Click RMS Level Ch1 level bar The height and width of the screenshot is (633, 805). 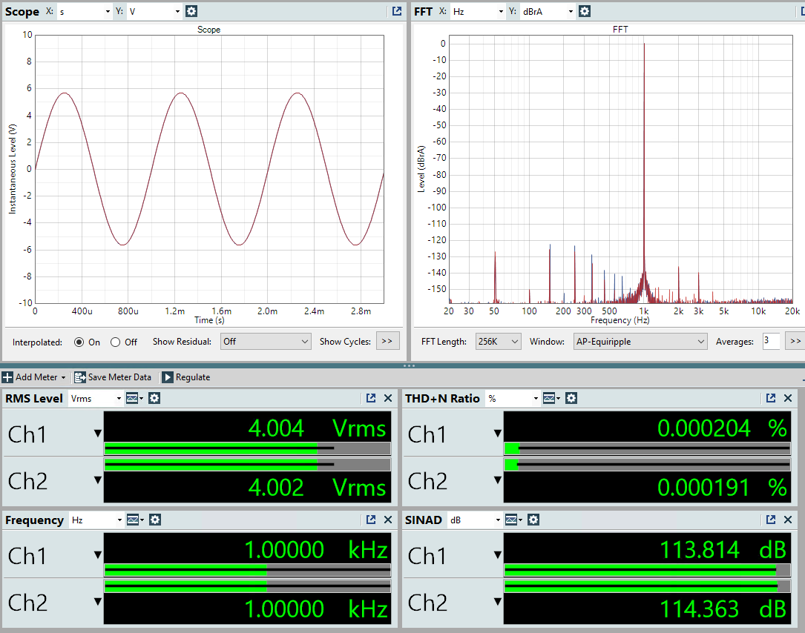pos(247,449)
